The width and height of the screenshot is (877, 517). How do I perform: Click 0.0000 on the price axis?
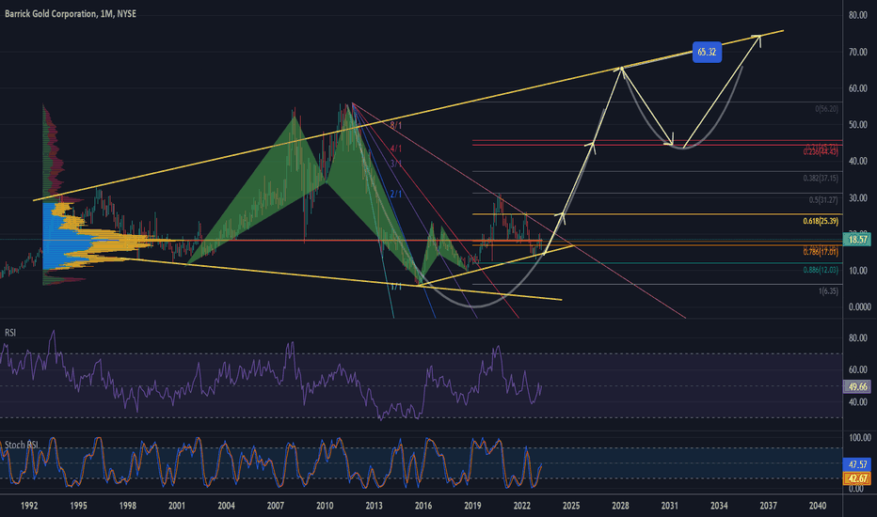click(860, 306)
